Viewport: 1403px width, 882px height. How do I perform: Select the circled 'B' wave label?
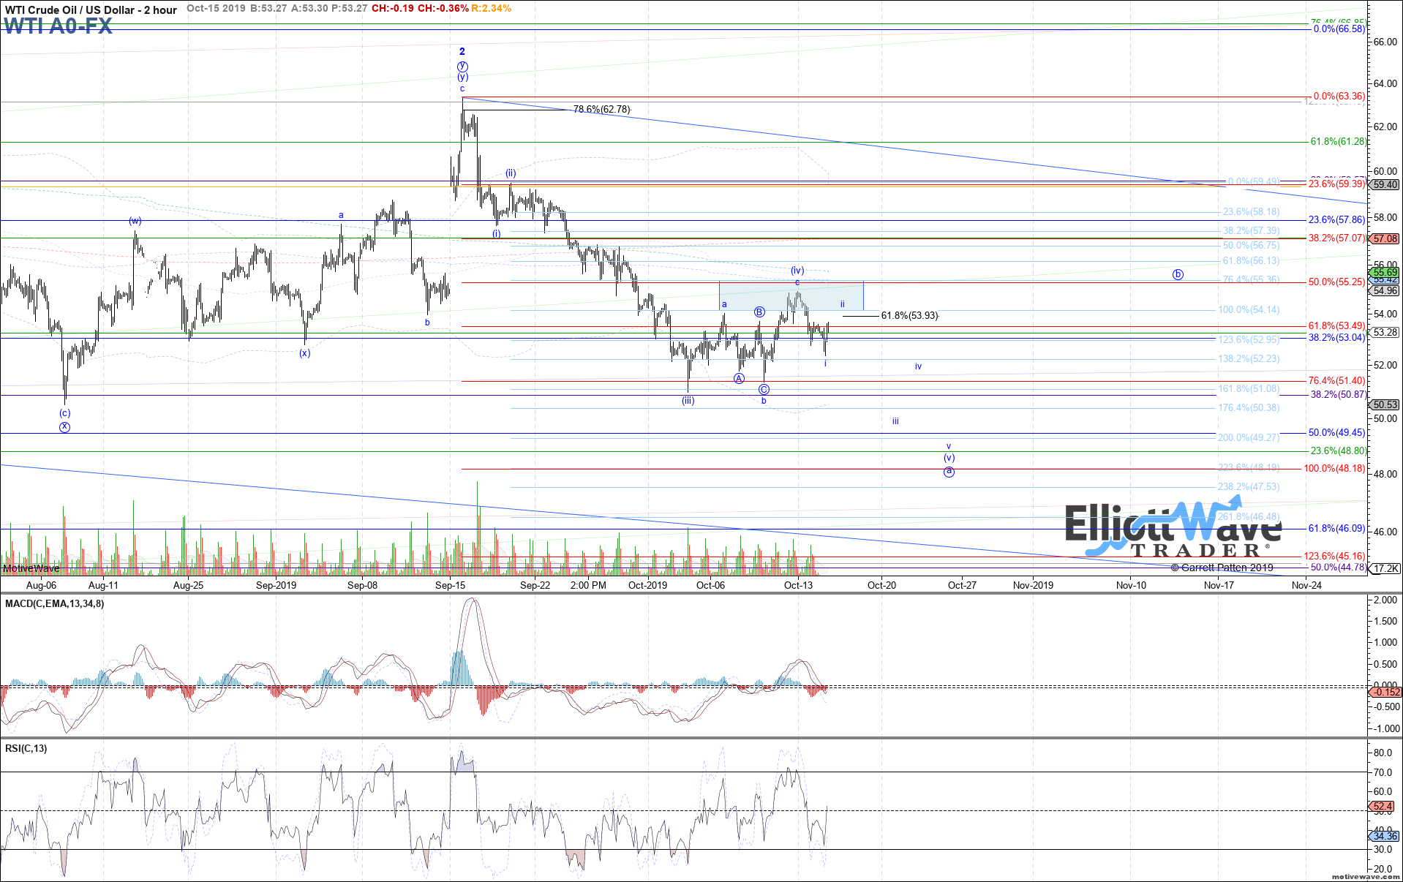pyautogui.click(x=759, y=312)
